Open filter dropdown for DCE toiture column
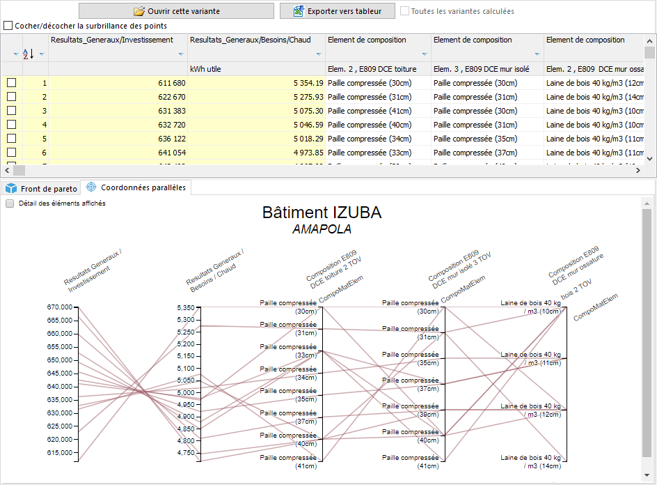 (x=425, y=54)
